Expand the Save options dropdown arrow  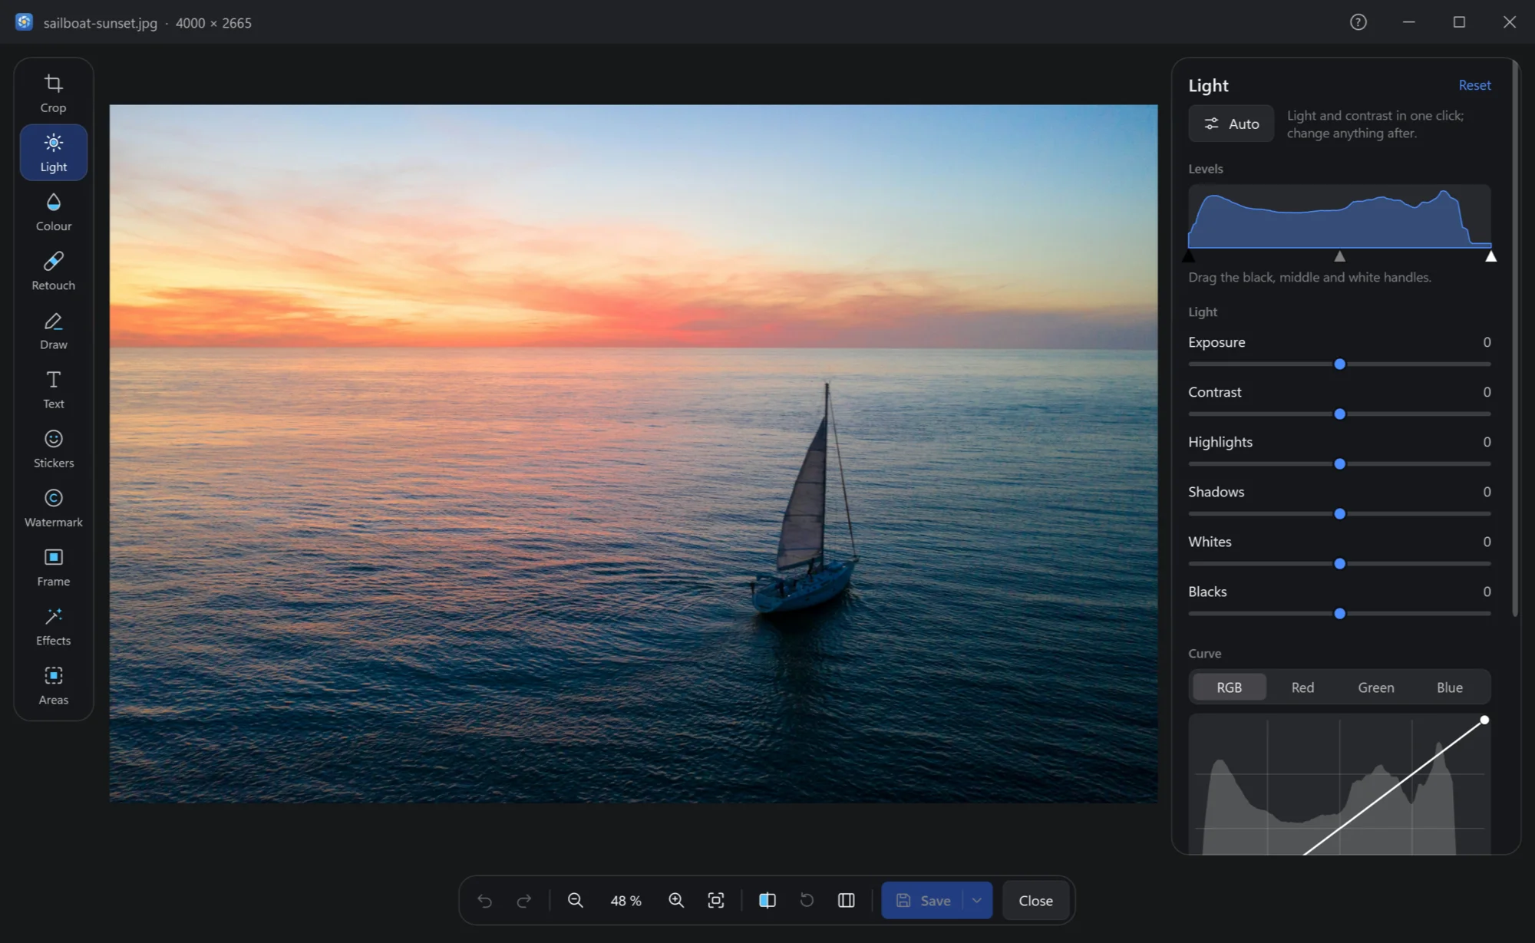[x=977, y=901]
